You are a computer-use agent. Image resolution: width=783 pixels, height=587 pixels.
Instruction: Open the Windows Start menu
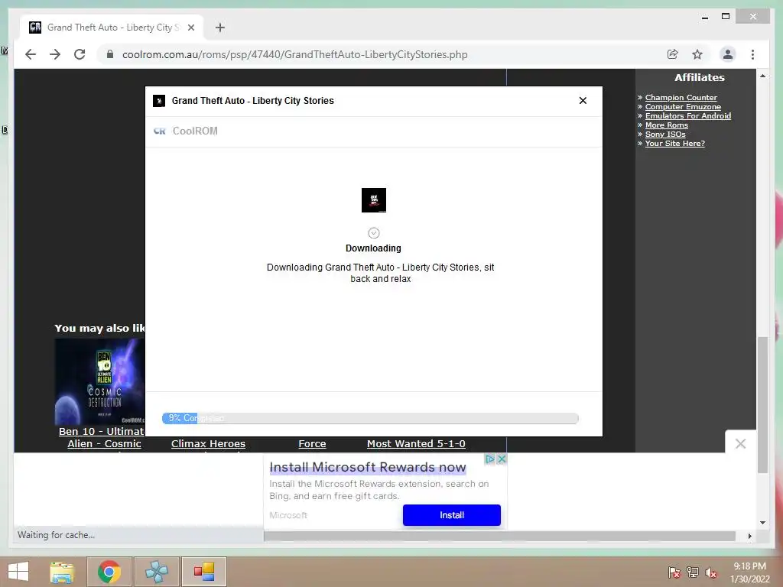coord(18,572)
